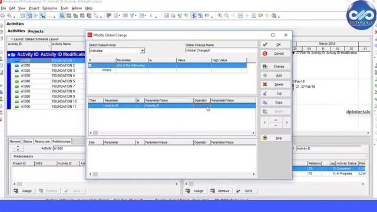
Task: Open the Edit menu
Action: 12,8
